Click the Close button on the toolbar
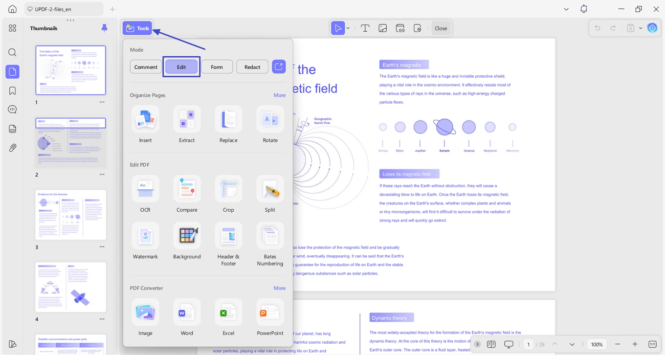 pos(440,28)
